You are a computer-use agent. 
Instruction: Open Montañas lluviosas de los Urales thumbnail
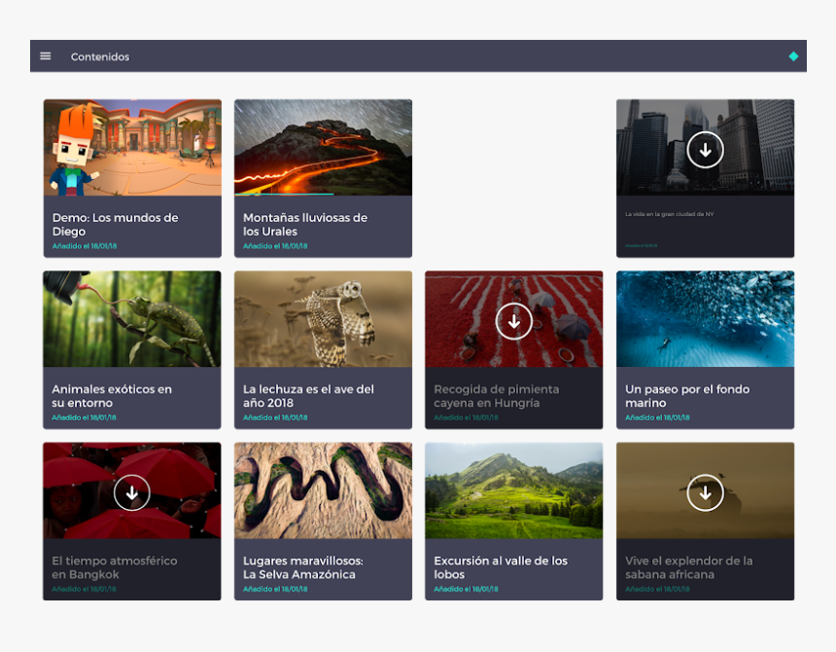[x=323, y=146]
